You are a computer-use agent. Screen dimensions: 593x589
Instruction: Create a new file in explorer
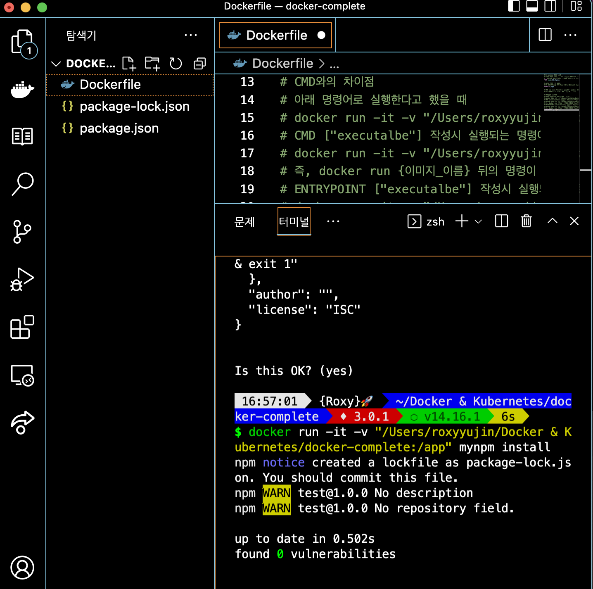coord(129,64)
